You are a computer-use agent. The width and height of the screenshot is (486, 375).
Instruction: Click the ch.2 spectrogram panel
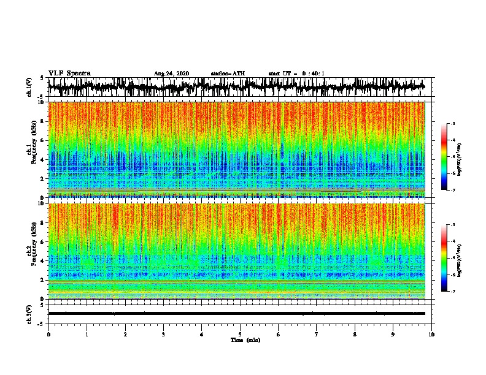[236, 251]
